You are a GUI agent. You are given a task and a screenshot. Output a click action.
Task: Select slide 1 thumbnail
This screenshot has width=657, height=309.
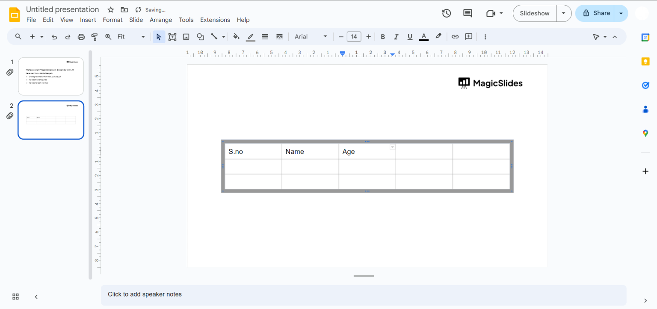(51, 77)
